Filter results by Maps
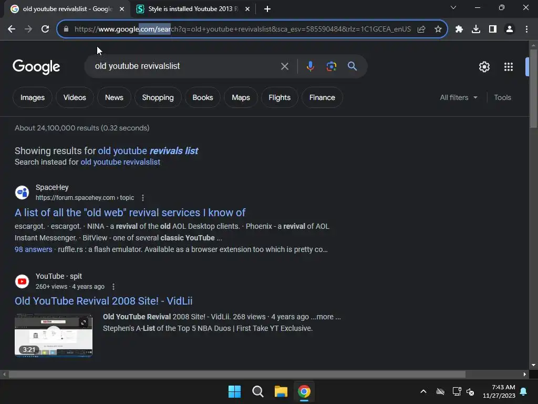538x404 pixels. pyautogui.click(x=241, y=97)
